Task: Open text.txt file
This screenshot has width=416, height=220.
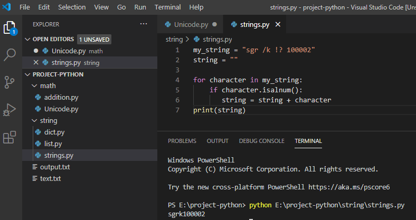Action: click(x=90, y=179)
